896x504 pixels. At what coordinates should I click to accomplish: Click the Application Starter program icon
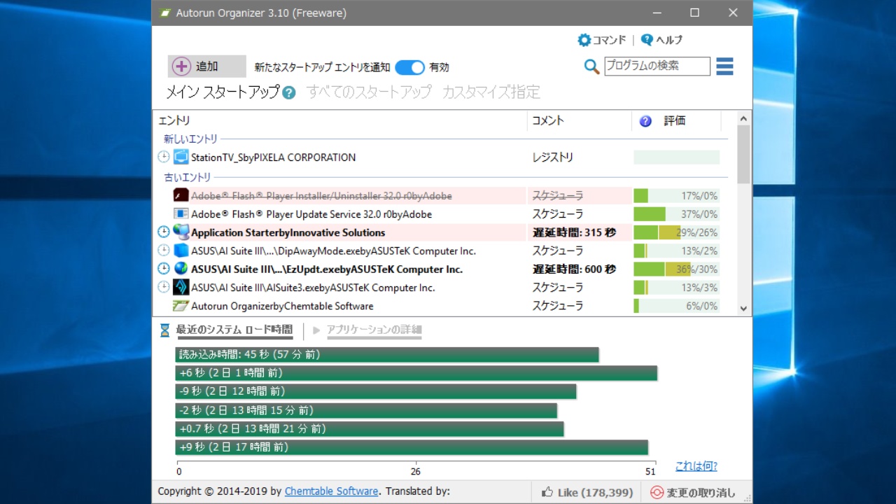pyautogui.click(x=181, y=232)
